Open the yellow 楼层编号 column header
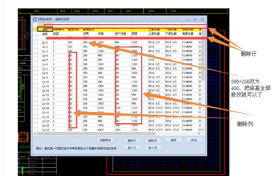272x176 pixels. 60,29
